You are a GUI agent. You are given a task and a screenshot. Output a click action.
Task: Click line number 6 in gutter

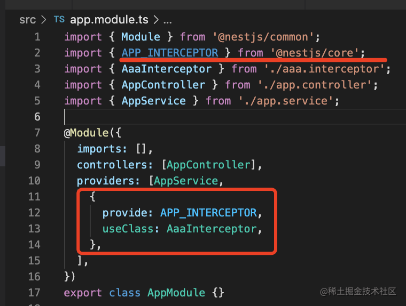(x=37, y=117)
